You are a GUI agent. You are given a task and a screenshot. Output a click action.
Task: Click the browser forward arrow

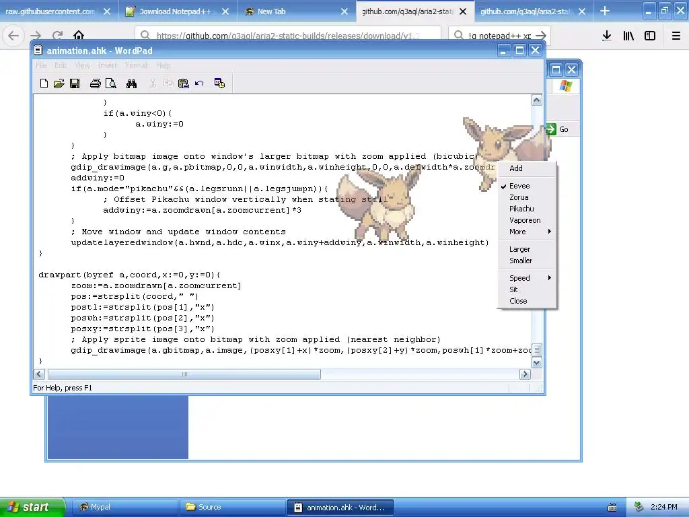click(x=36, y=35)
